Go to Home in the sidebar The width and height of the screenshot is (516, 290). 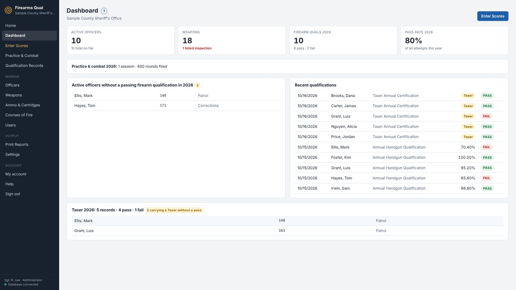[29, 25]
